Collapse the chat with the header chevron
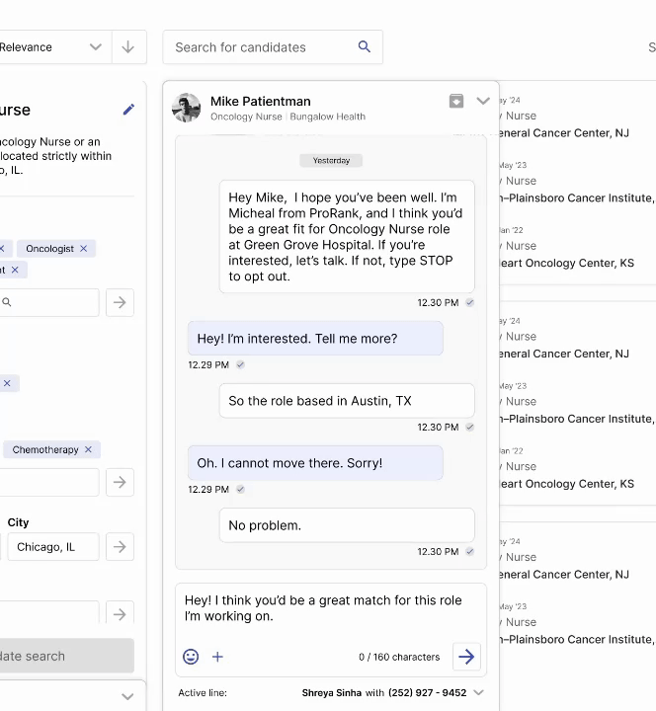The width and height of the screenshot is (656, 711). pos(483,101)
